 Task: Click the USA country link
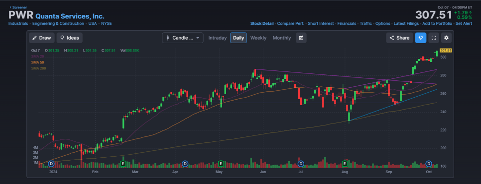coord(93,23)
